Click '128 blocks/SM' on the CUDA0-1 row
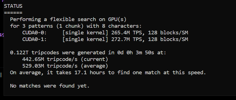 168,39
